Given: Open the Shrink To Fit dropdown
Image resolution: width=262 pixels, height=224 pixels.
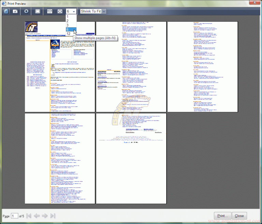Looking at the screenshot, I should [x=93, y=11].
